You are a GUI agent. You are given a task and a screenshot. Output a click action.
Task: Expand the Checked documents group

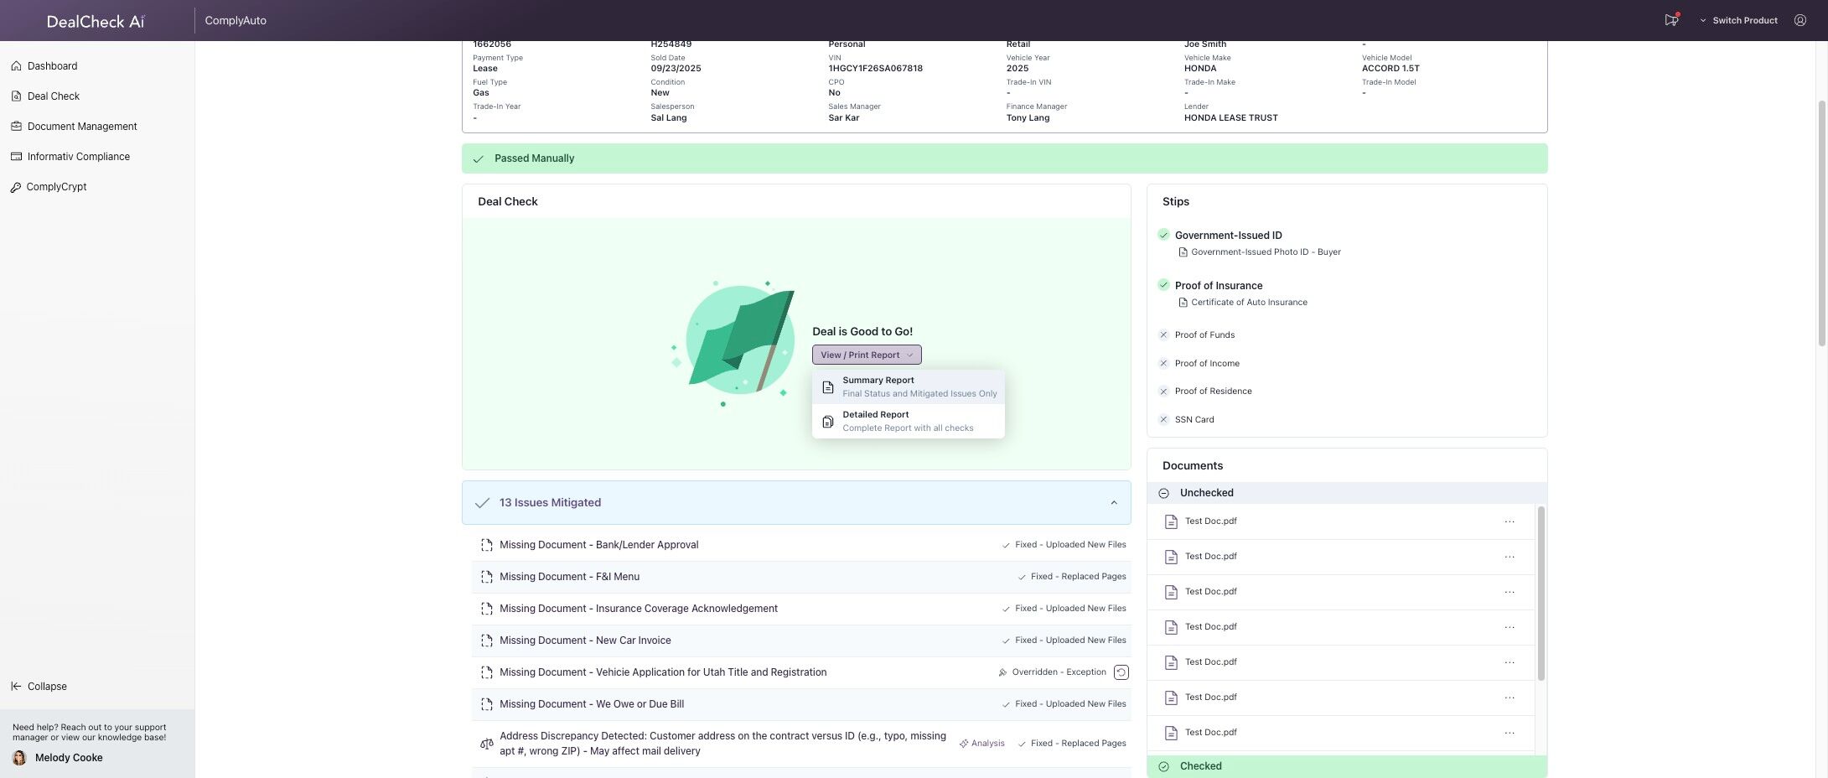1347,766
